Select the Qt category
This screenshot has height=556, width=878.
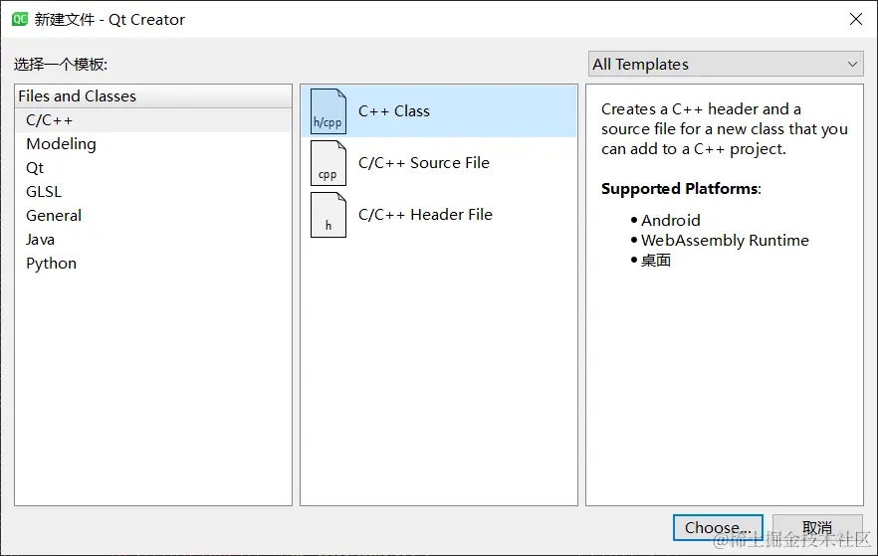(x=35, y=168)
